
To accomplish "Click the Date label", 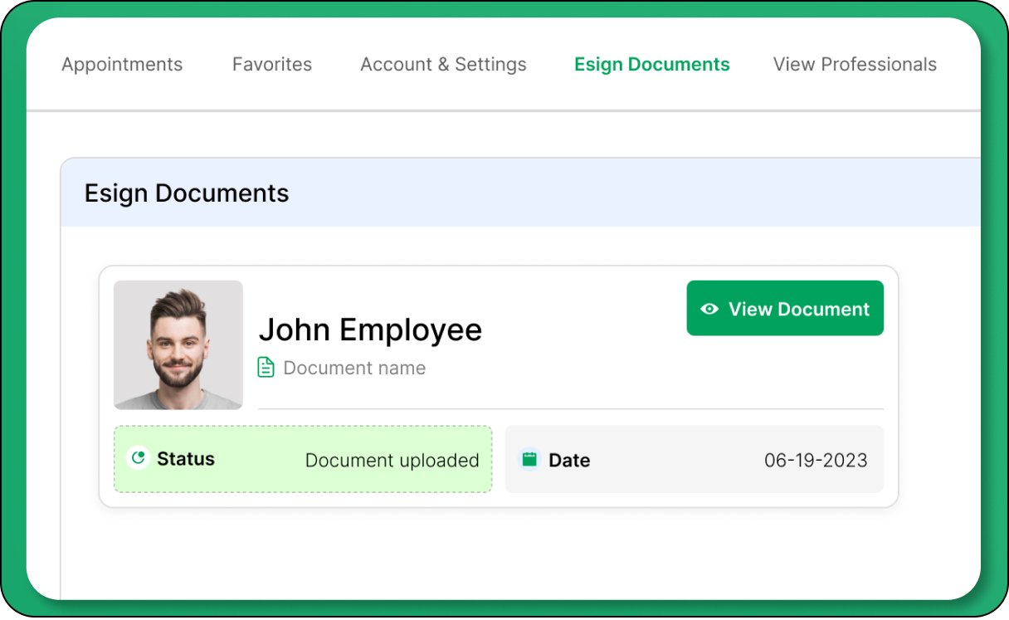I will [x=569, y=461].
